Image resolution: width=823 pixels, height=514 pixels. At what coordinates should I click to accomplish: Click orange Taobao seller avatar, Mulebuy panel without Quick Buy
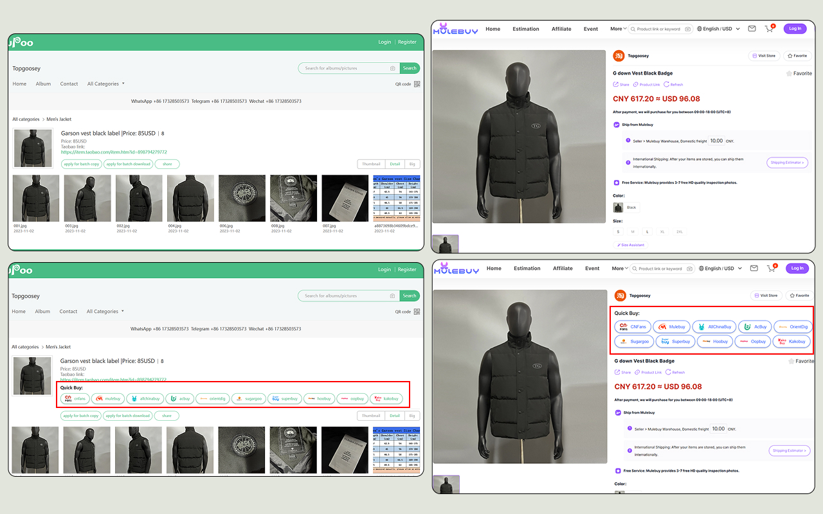[619, 56]
